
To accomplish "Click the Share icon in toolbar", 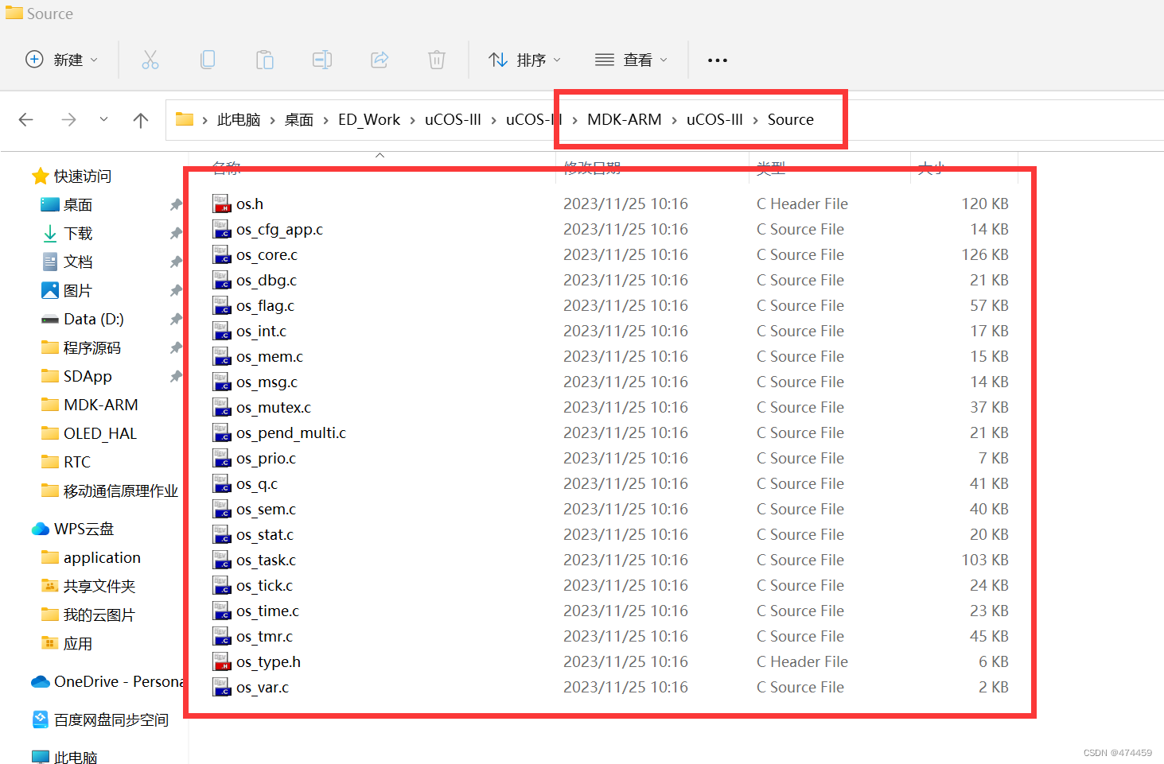I will click(380, 60).
